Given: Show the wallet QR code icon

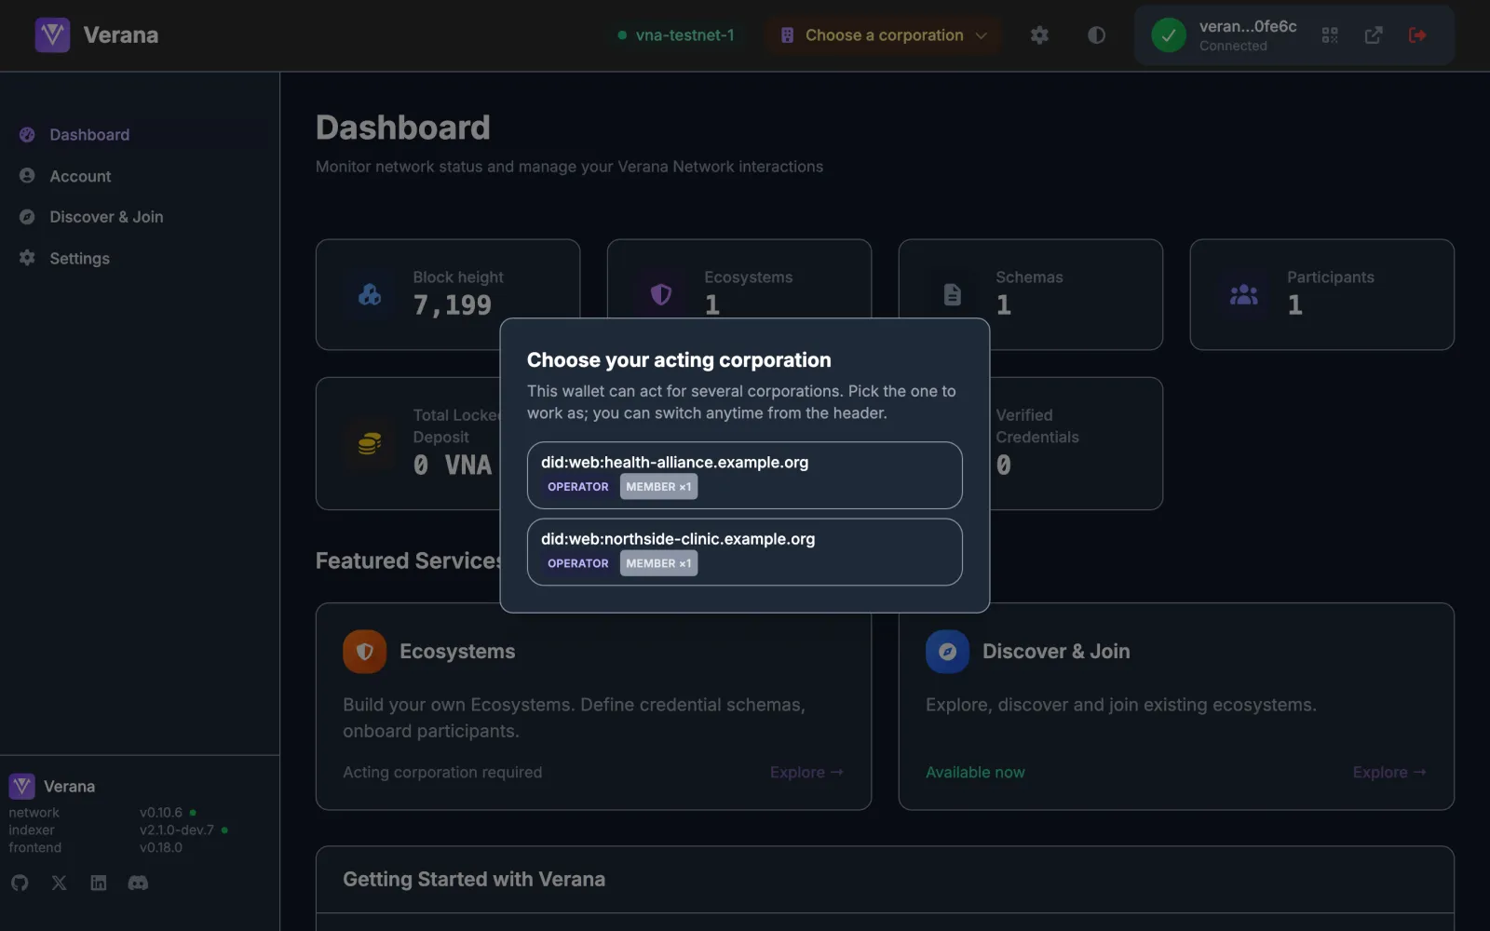Looking at the screenshot, I should 1330,35.
